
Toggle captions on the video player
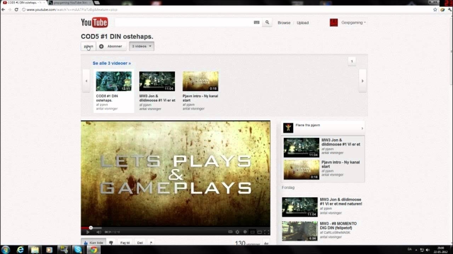point(230,232)
